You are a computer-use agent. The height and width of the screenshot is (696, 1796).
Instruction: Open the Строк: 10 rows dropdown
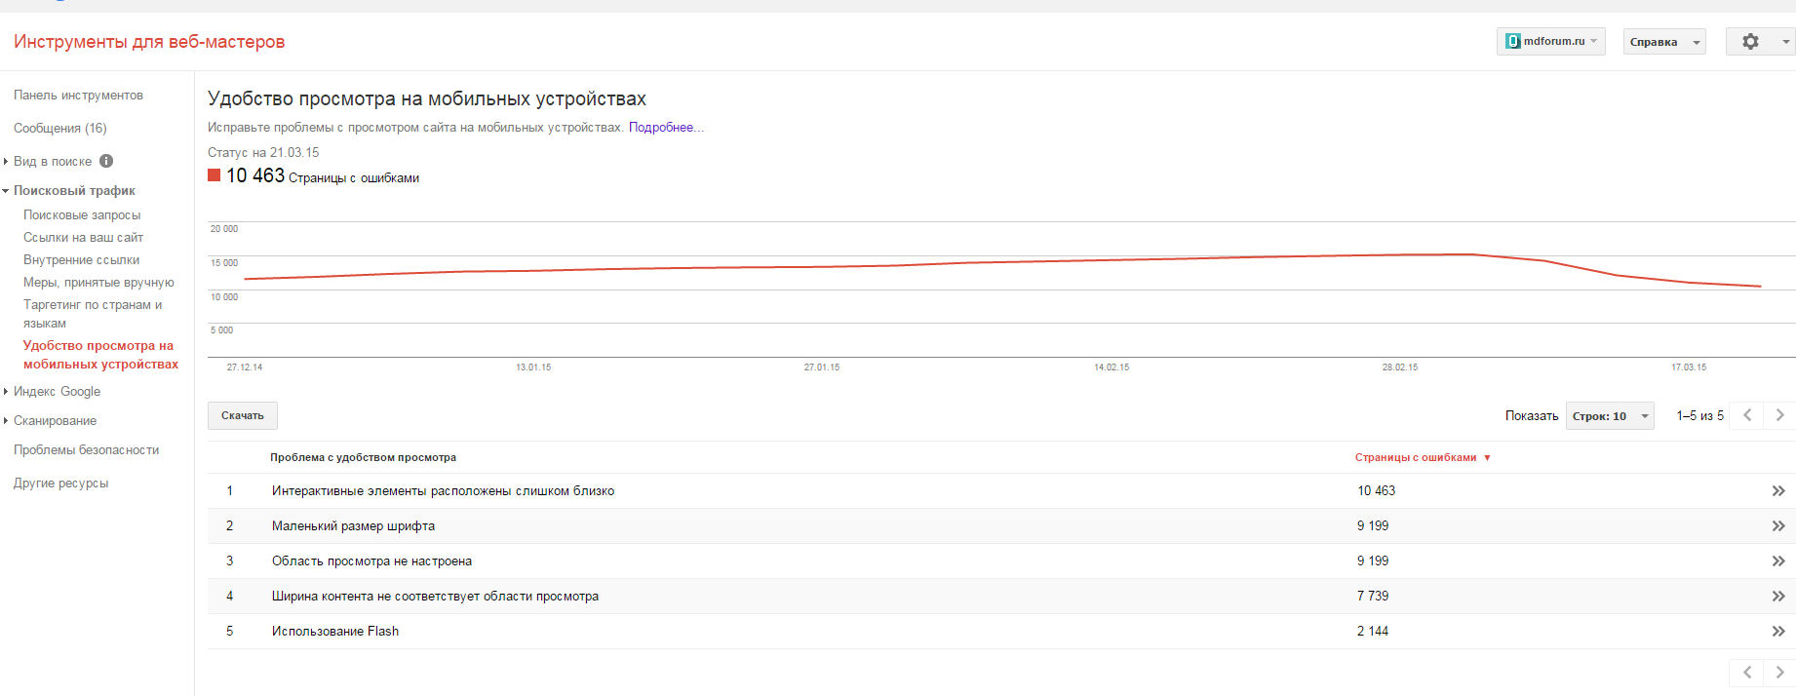[1609, 416]
